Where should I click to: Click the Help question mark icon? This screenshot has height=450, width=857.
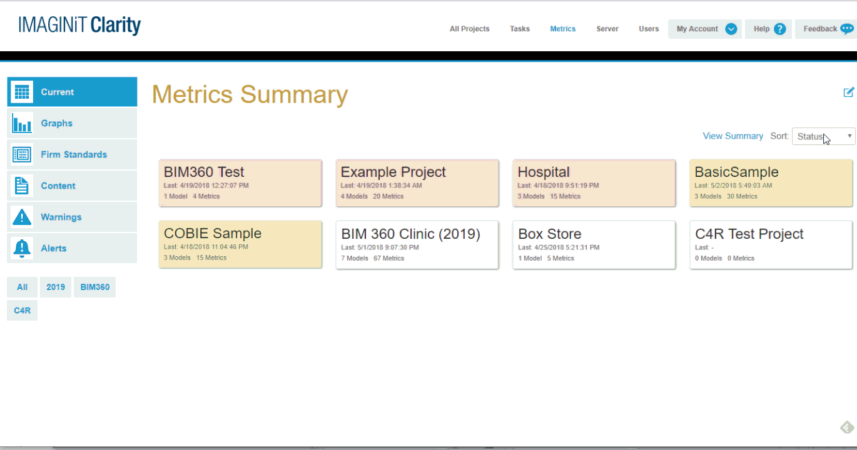pos(779,29)
